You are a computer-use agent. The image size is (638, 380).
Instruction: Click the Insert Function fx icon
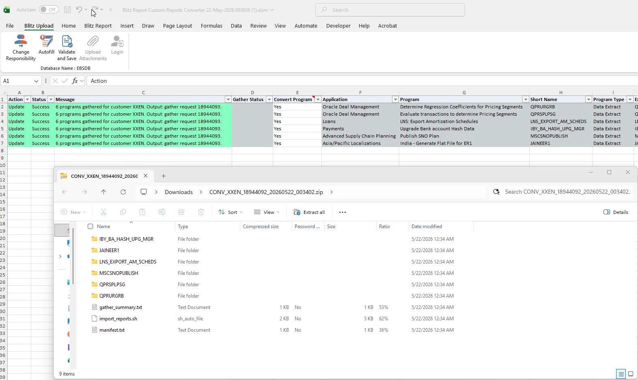[x=75, y=81]
